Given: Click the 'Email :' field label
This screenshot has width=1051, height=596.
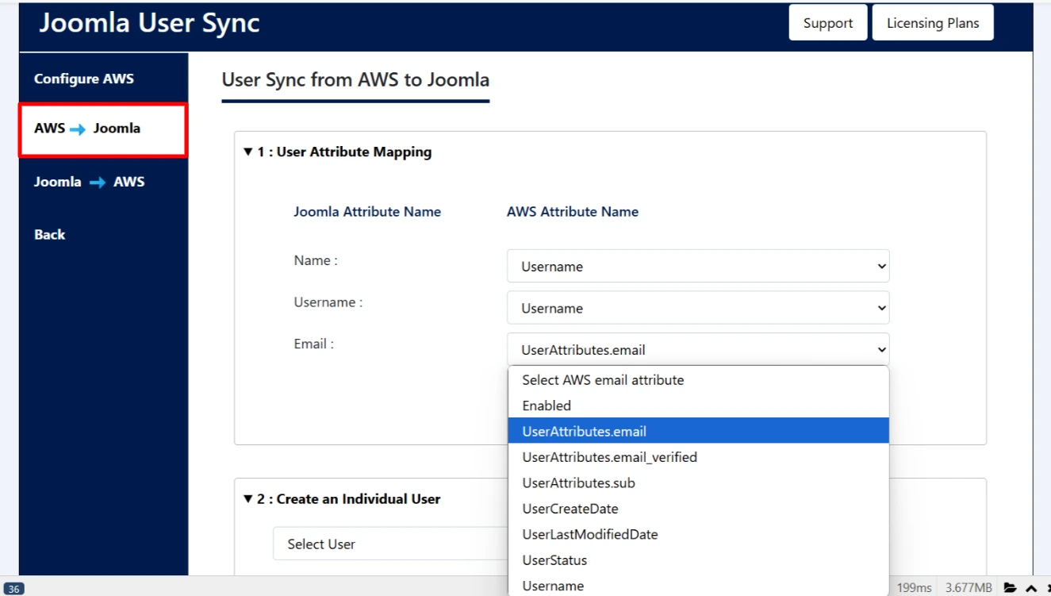Looking at the screenshot, I should tap(314, 344).
